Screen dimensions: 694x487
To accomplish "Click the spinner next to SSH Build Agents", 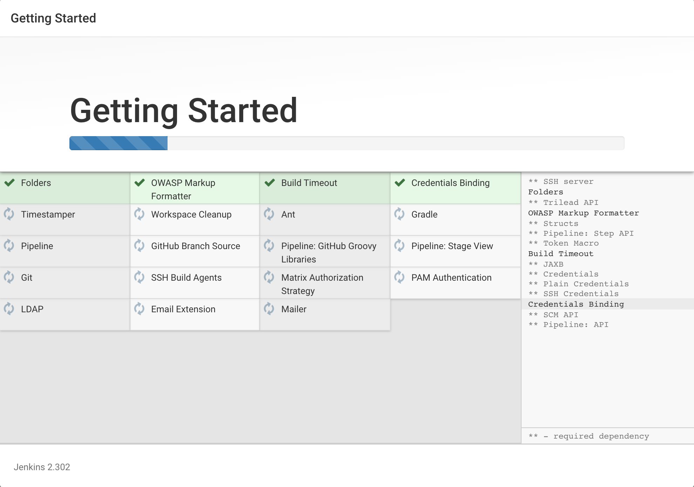I will tap(139, 277).
